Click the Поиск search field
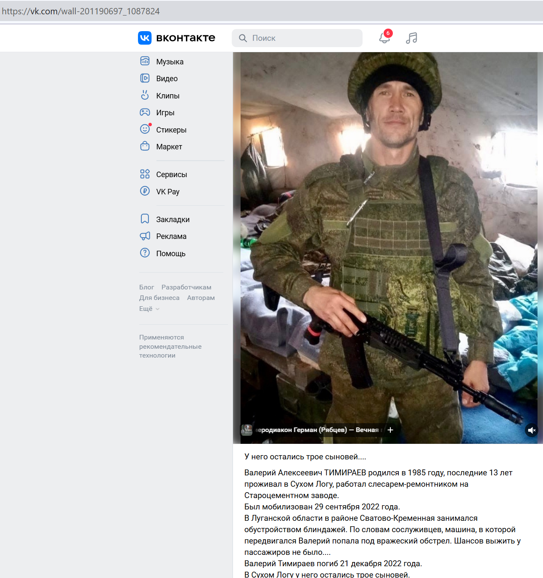 (297, 38)
